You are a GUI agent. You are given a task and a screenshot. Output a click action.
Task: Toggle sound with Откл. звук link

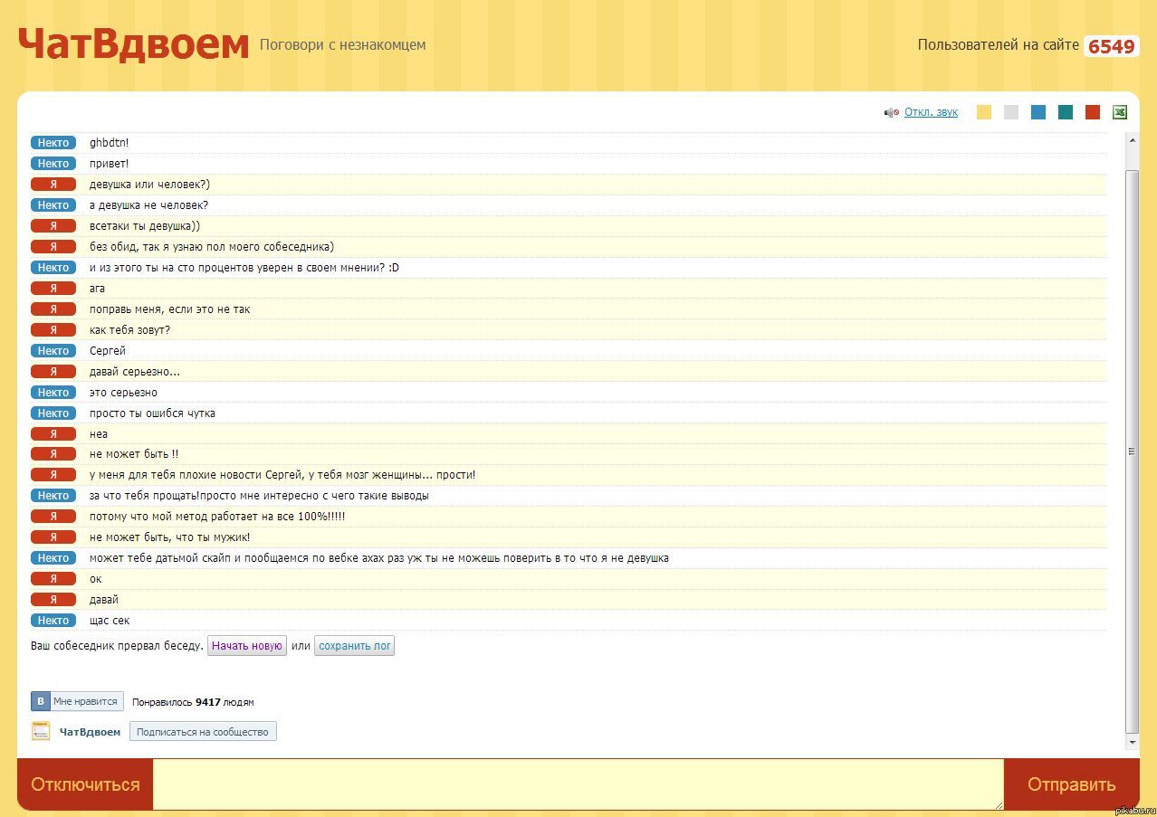point(931,112)
